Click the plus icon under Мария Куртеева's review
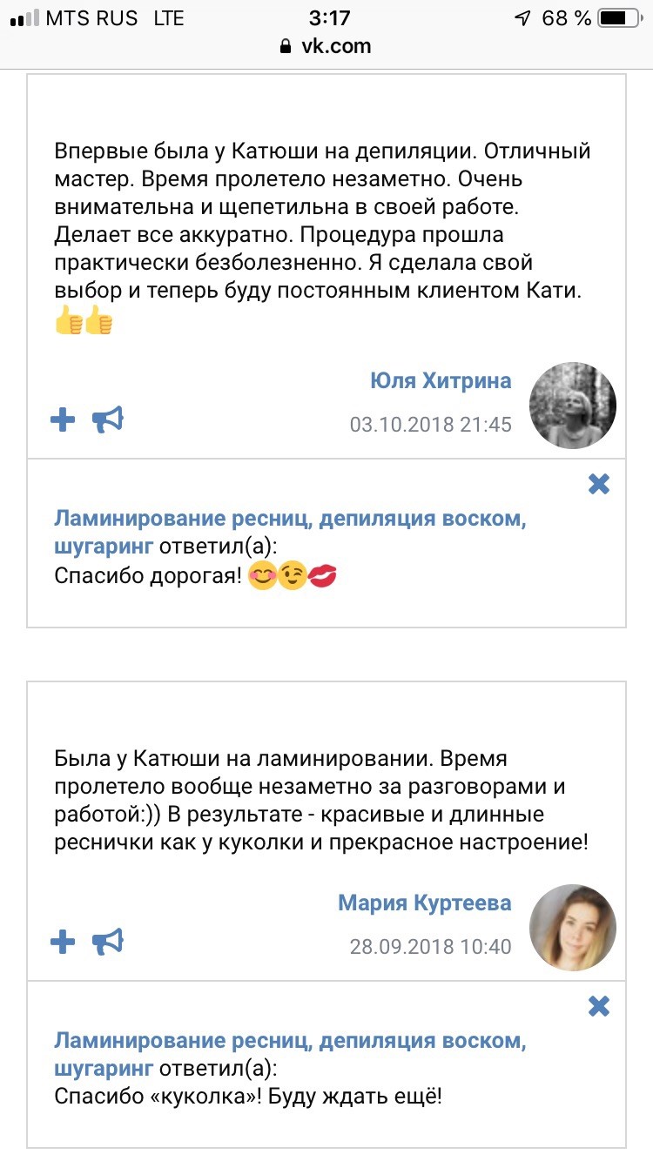653x1161 pixels. coord(63,942)
